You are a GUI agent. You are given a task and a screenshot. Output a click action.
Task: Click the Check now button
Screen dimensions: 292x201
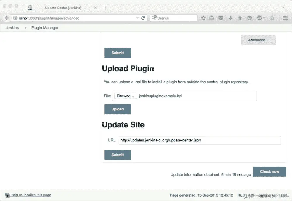(270, 172)
